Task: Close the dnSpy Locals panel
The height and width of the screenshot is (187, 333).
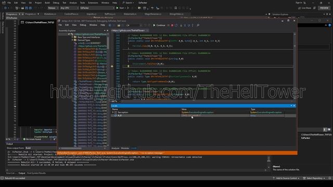Action: pyautogui.click(x=294, y=105)
